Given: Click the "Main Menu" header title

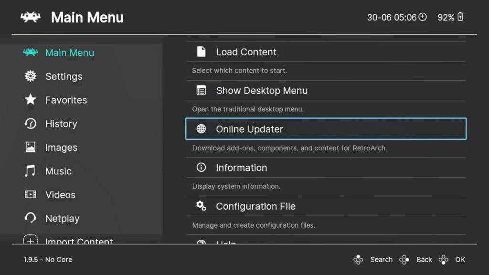Looking at the screenshot, I should 87,18.
